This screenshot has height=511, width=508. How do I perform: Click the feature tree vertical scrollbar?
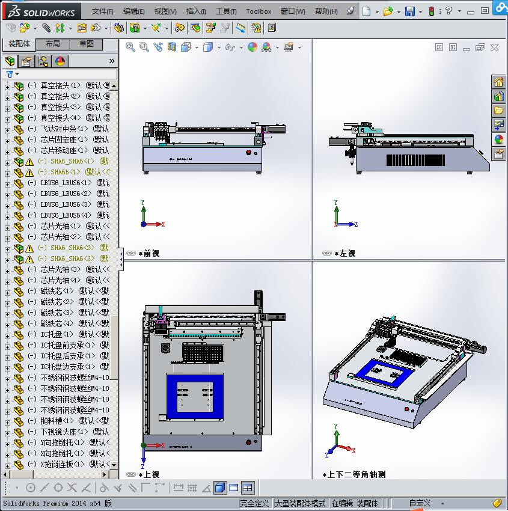click(x=114, y=347)
